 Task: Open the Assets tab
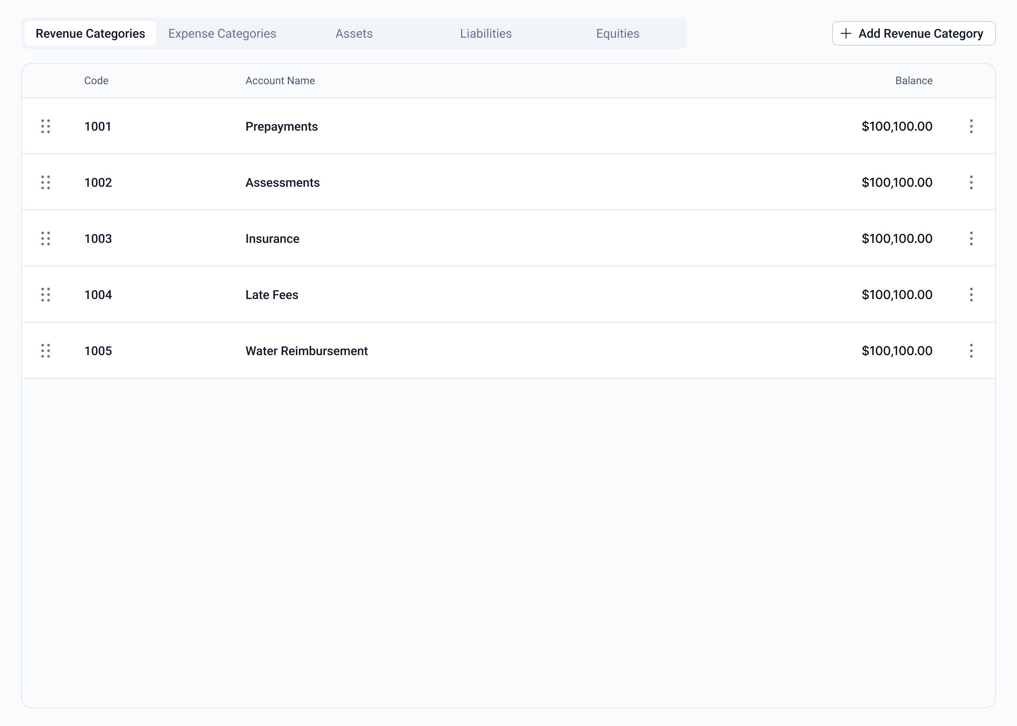[354, 33]
